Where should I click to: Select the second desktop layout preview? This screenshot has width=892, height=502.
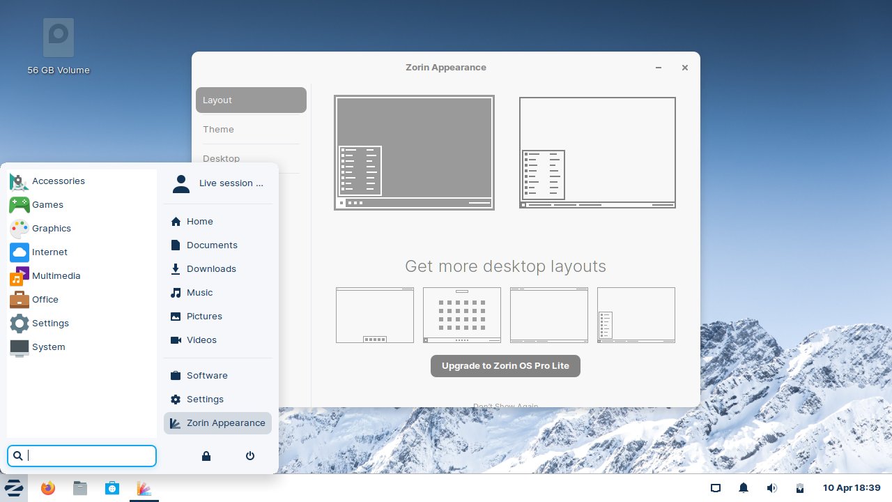point(597,152)
